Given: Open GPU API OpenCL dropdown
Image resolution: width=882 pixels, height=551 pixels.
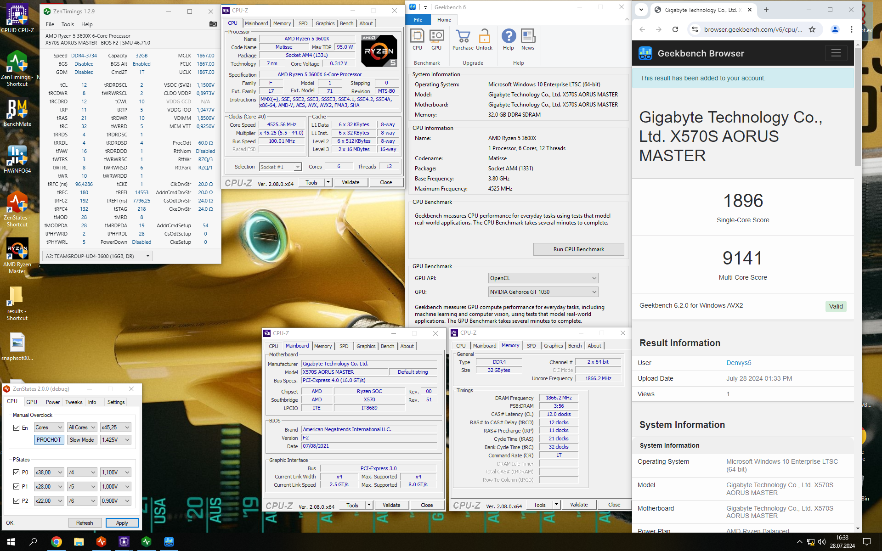Looking at the screenshot, I should pyautogui.click(x=543, y=278).
